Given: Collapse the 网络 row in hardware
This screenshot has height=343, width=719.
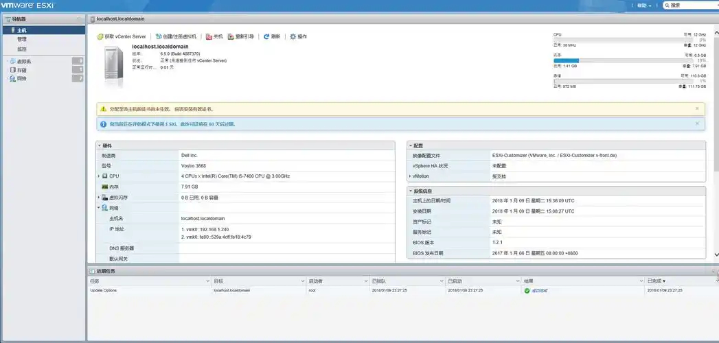Looking at the screenshot, I should coord(99,208).
